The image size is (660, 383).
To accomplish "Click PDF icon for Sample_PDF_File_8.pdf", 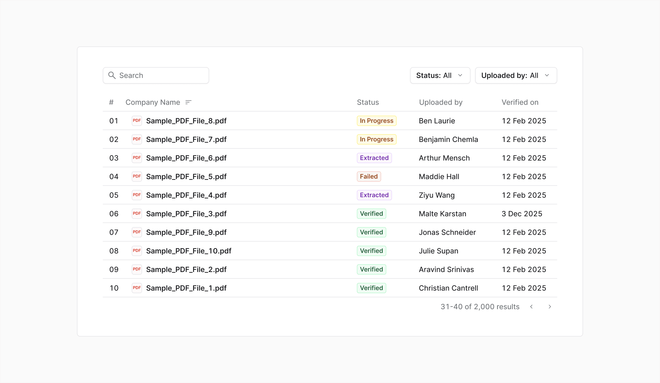I will pos(137,121).
